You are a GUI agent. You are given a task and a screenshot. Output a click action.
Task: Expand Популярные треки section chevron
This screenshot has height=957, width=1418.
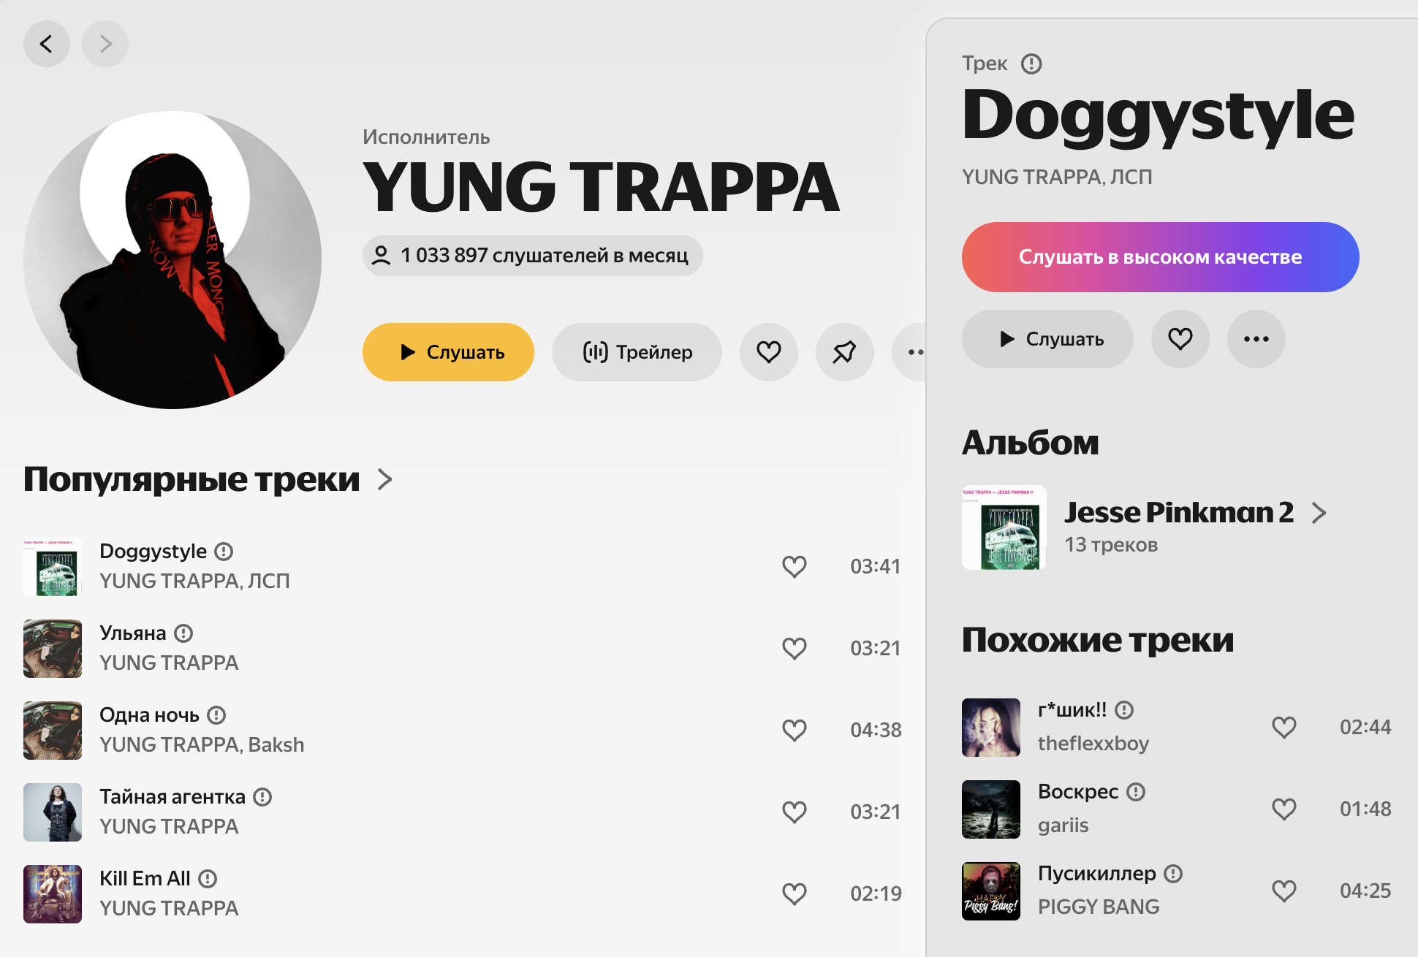384,479
